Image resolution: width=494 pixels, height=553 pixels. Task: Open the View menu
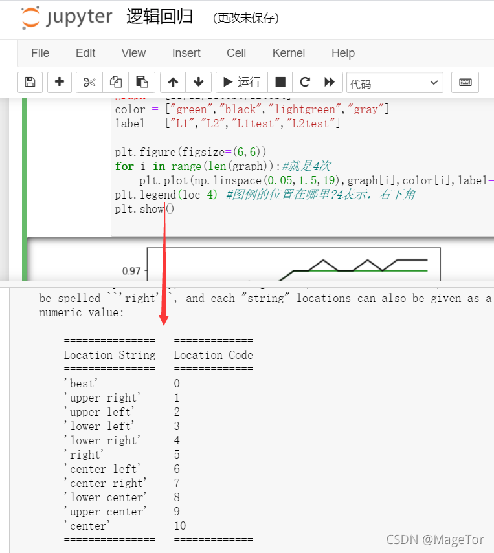133,53
